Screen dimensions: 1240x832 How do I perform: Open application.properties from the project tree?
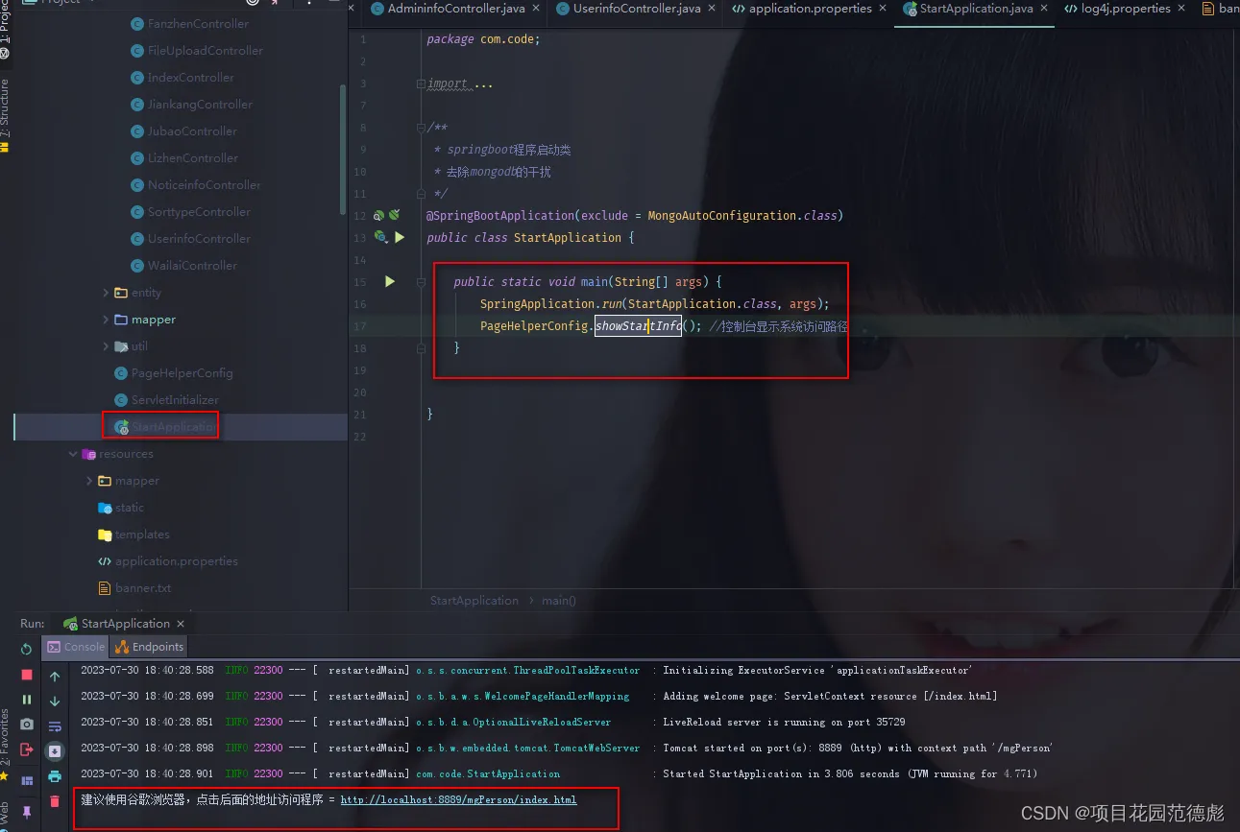pos(168,561)
